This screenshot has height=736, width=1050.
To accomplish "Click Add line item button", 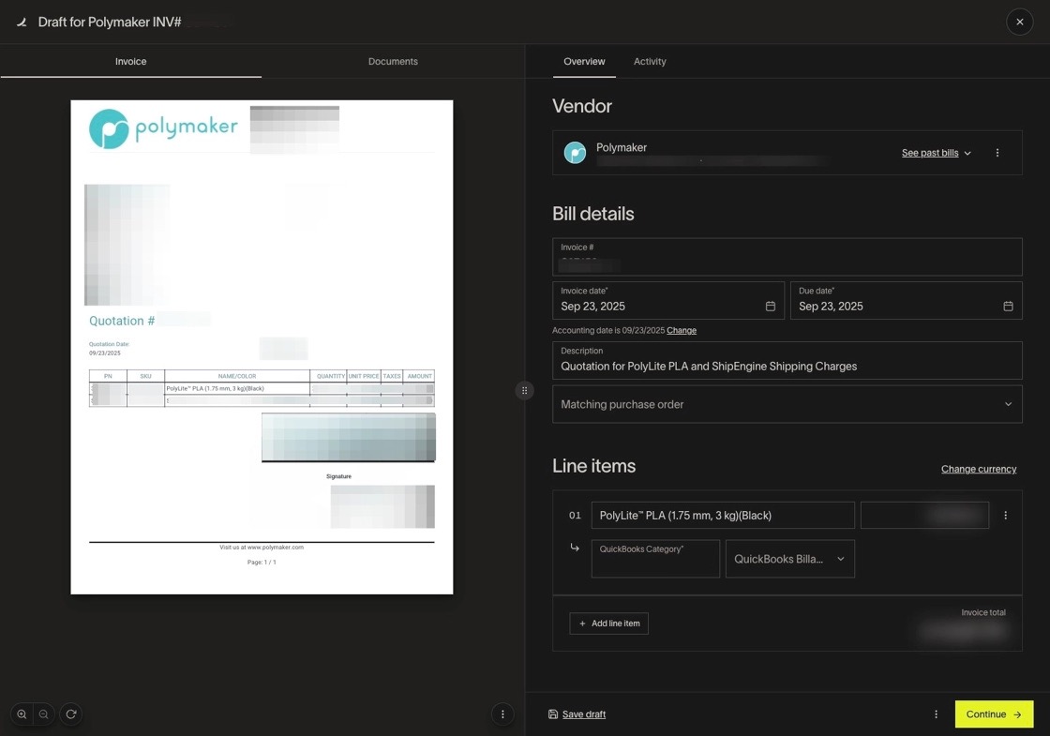I will (608, 623).
